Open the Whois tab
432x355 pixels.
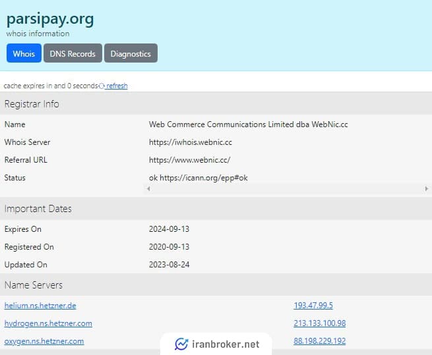coord(24,53)
